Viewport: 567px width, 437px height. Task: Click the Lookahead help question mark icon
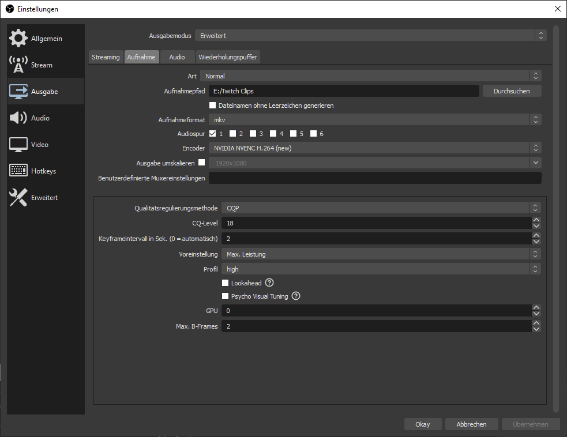pos(269,283)
